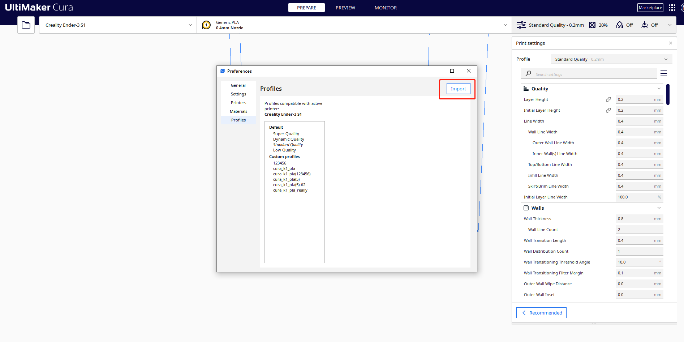Image resolution: width=684 pixels, height=342 pixels.
Task: Switch to Recommended settings mode
Action: click(x=541, y=313)
